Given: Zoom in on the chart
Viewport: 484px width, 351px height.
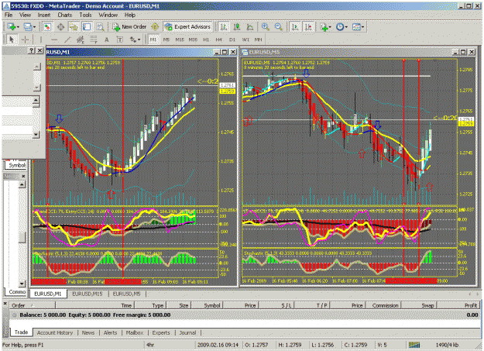Looking at the screenshot, I should pos(265,27).
